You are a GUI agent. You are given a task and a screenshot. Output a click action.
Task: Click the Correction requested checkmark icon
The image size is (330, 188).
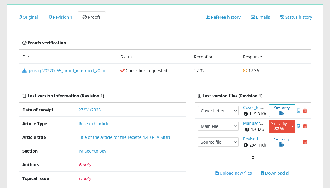(123, 71)
